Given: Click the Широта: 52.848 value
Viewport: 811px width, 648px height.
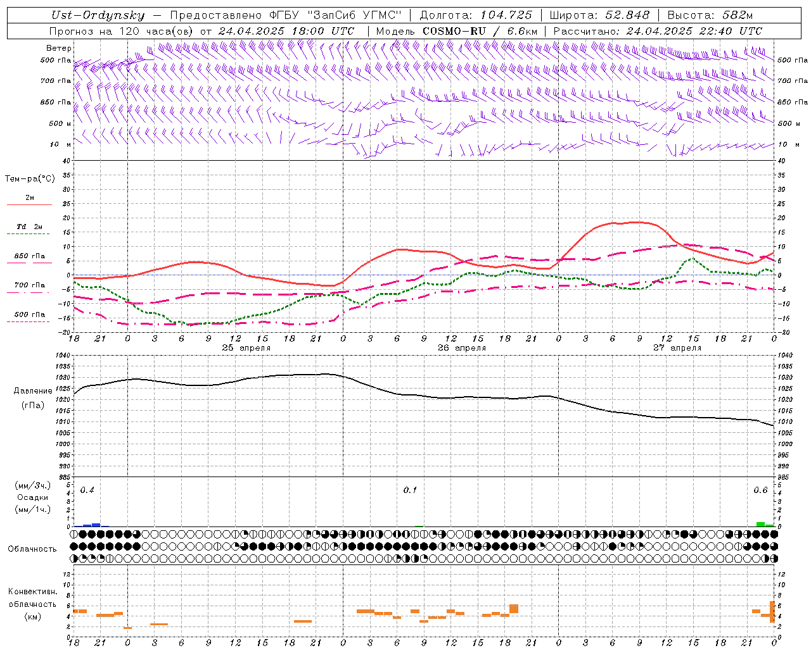Looking at the screenshot, I should point(600,15).
